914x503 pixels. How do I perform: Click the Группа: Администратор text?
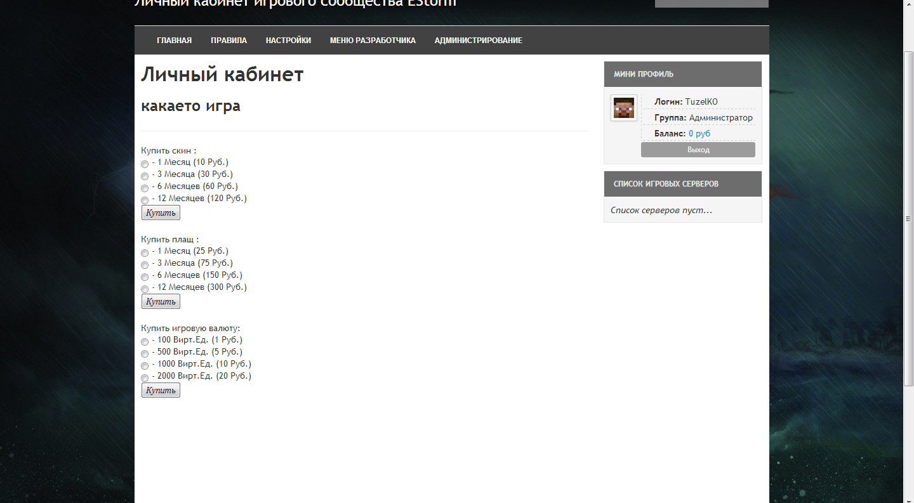703,118
